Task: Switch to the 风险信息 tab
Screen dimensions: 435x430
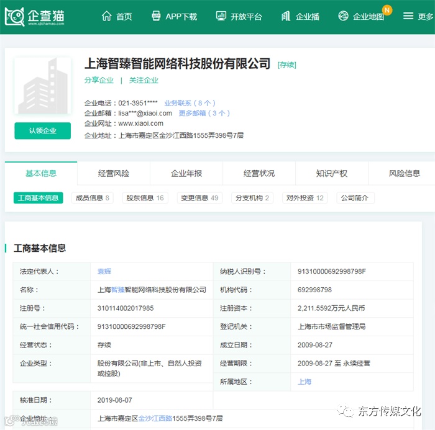Action: pos(405,173)
